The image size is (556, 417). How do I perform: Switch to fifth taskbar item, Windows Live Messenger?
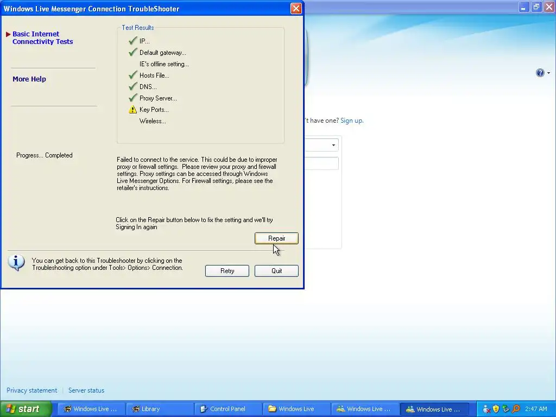[365, 409]
